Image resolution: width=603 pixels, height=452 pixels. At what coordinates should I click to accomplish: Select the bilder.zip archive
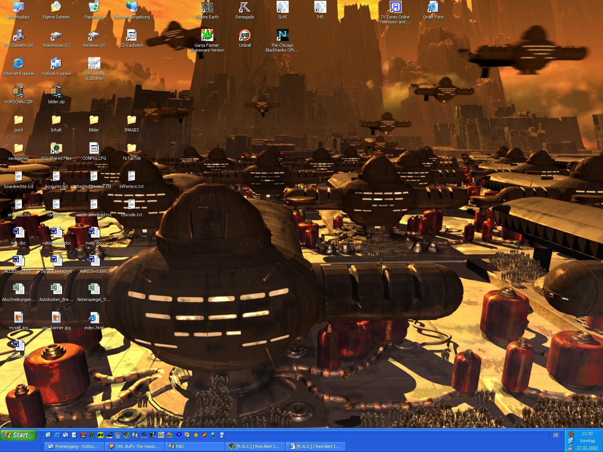tap(56, 95)
